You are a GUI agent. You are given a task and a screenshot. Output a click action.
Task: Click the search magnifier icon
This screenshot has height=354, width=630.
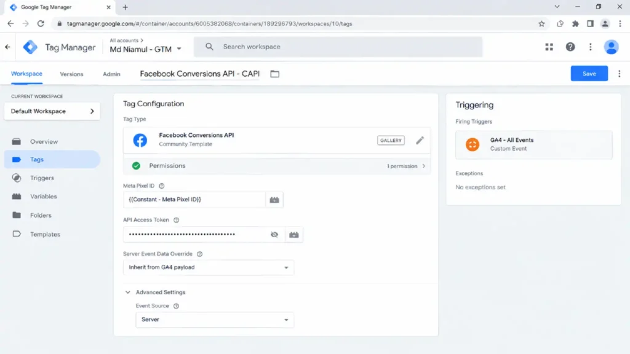tap(209, 47)
